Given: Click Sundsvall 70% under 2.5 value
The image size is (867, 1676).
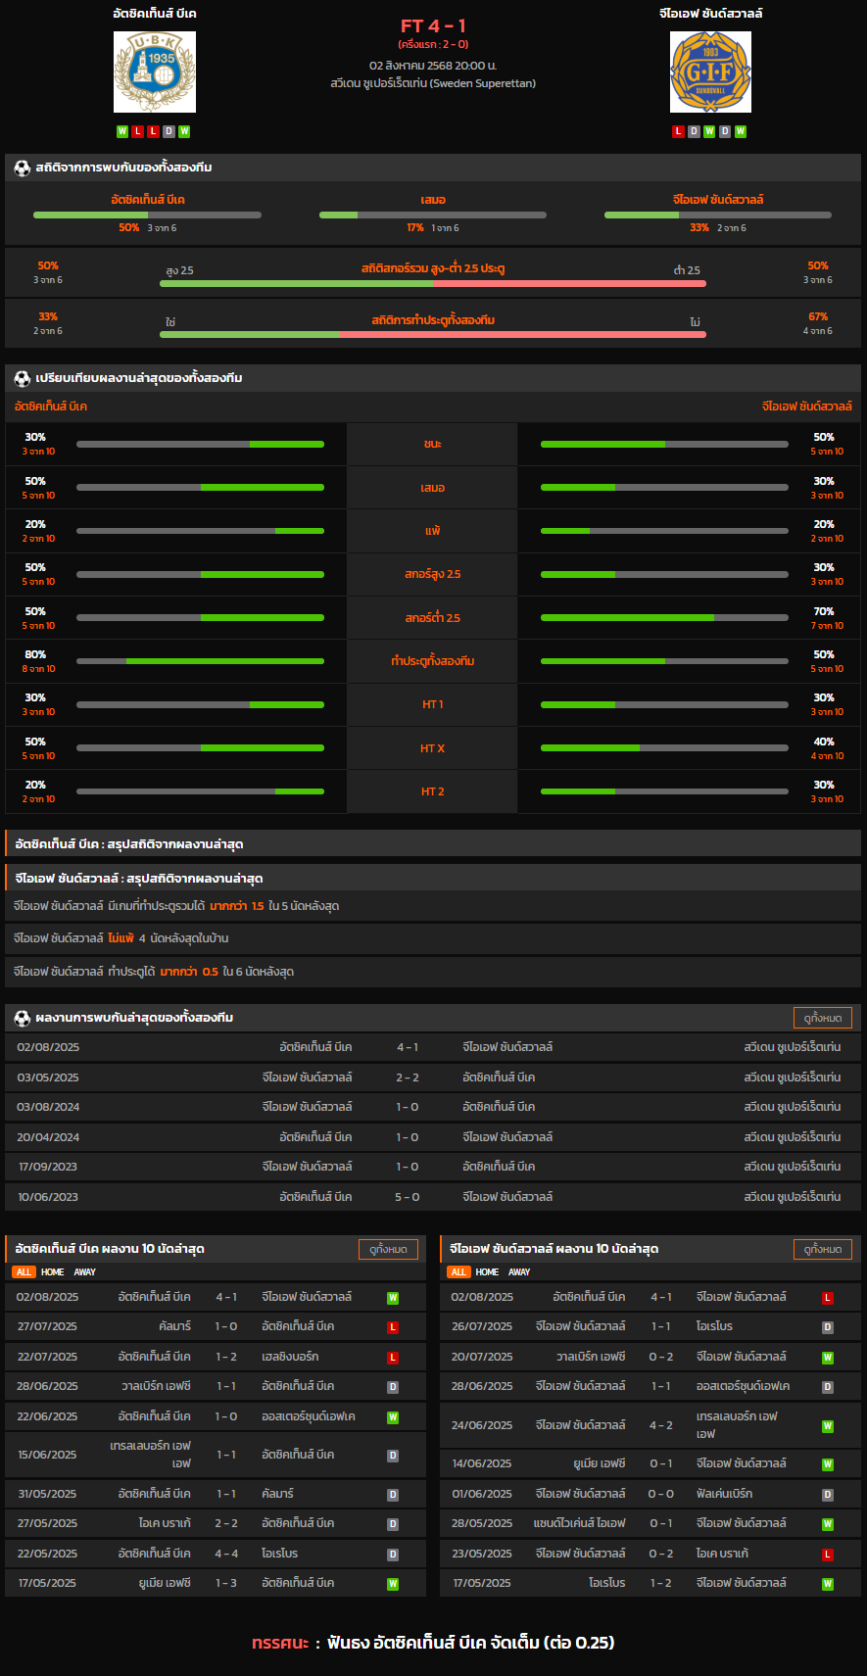Looking at the screenshot, I should tap(824, 611).
